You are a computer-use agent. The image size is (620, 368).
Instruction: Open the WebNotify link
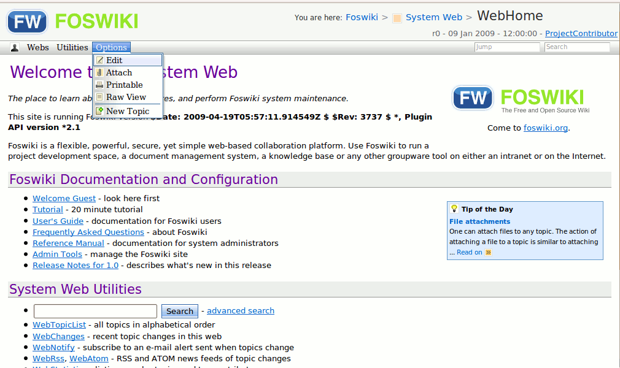coord(53,347)
